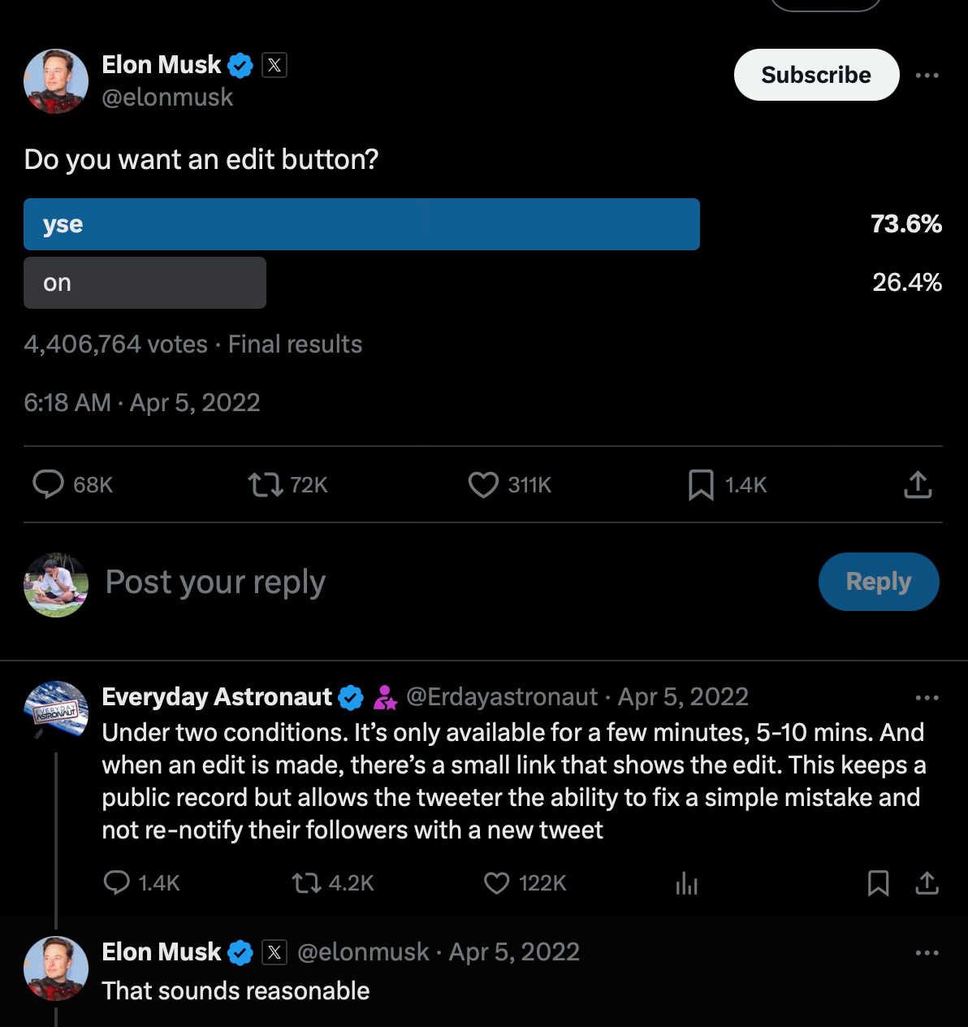Like Everyday Astronaut's reply
Viewport: 968px width, 1027px height.
tap(496, 882)
